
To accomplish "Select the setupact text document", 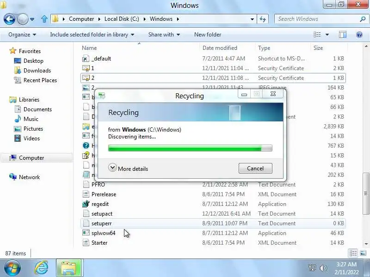I will tap(213, 214).
